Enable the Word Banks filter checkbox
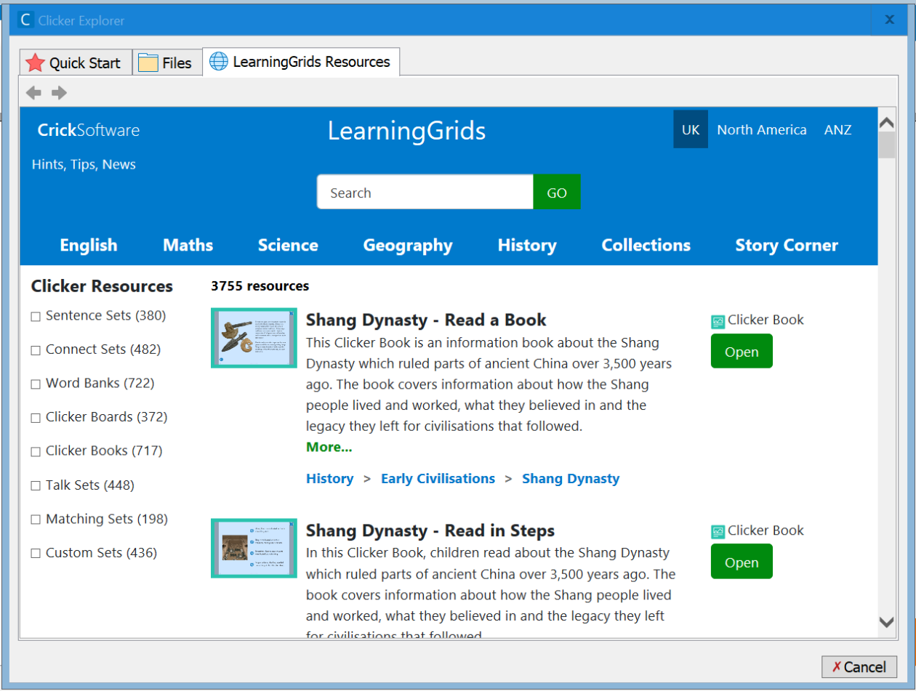The width and height of the screenshot is (916, 691). (36, 384)
